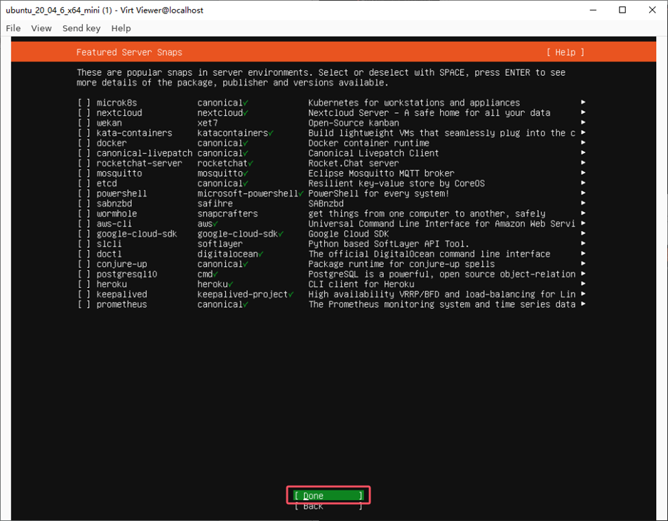Click the keepalived snap name

121,295
